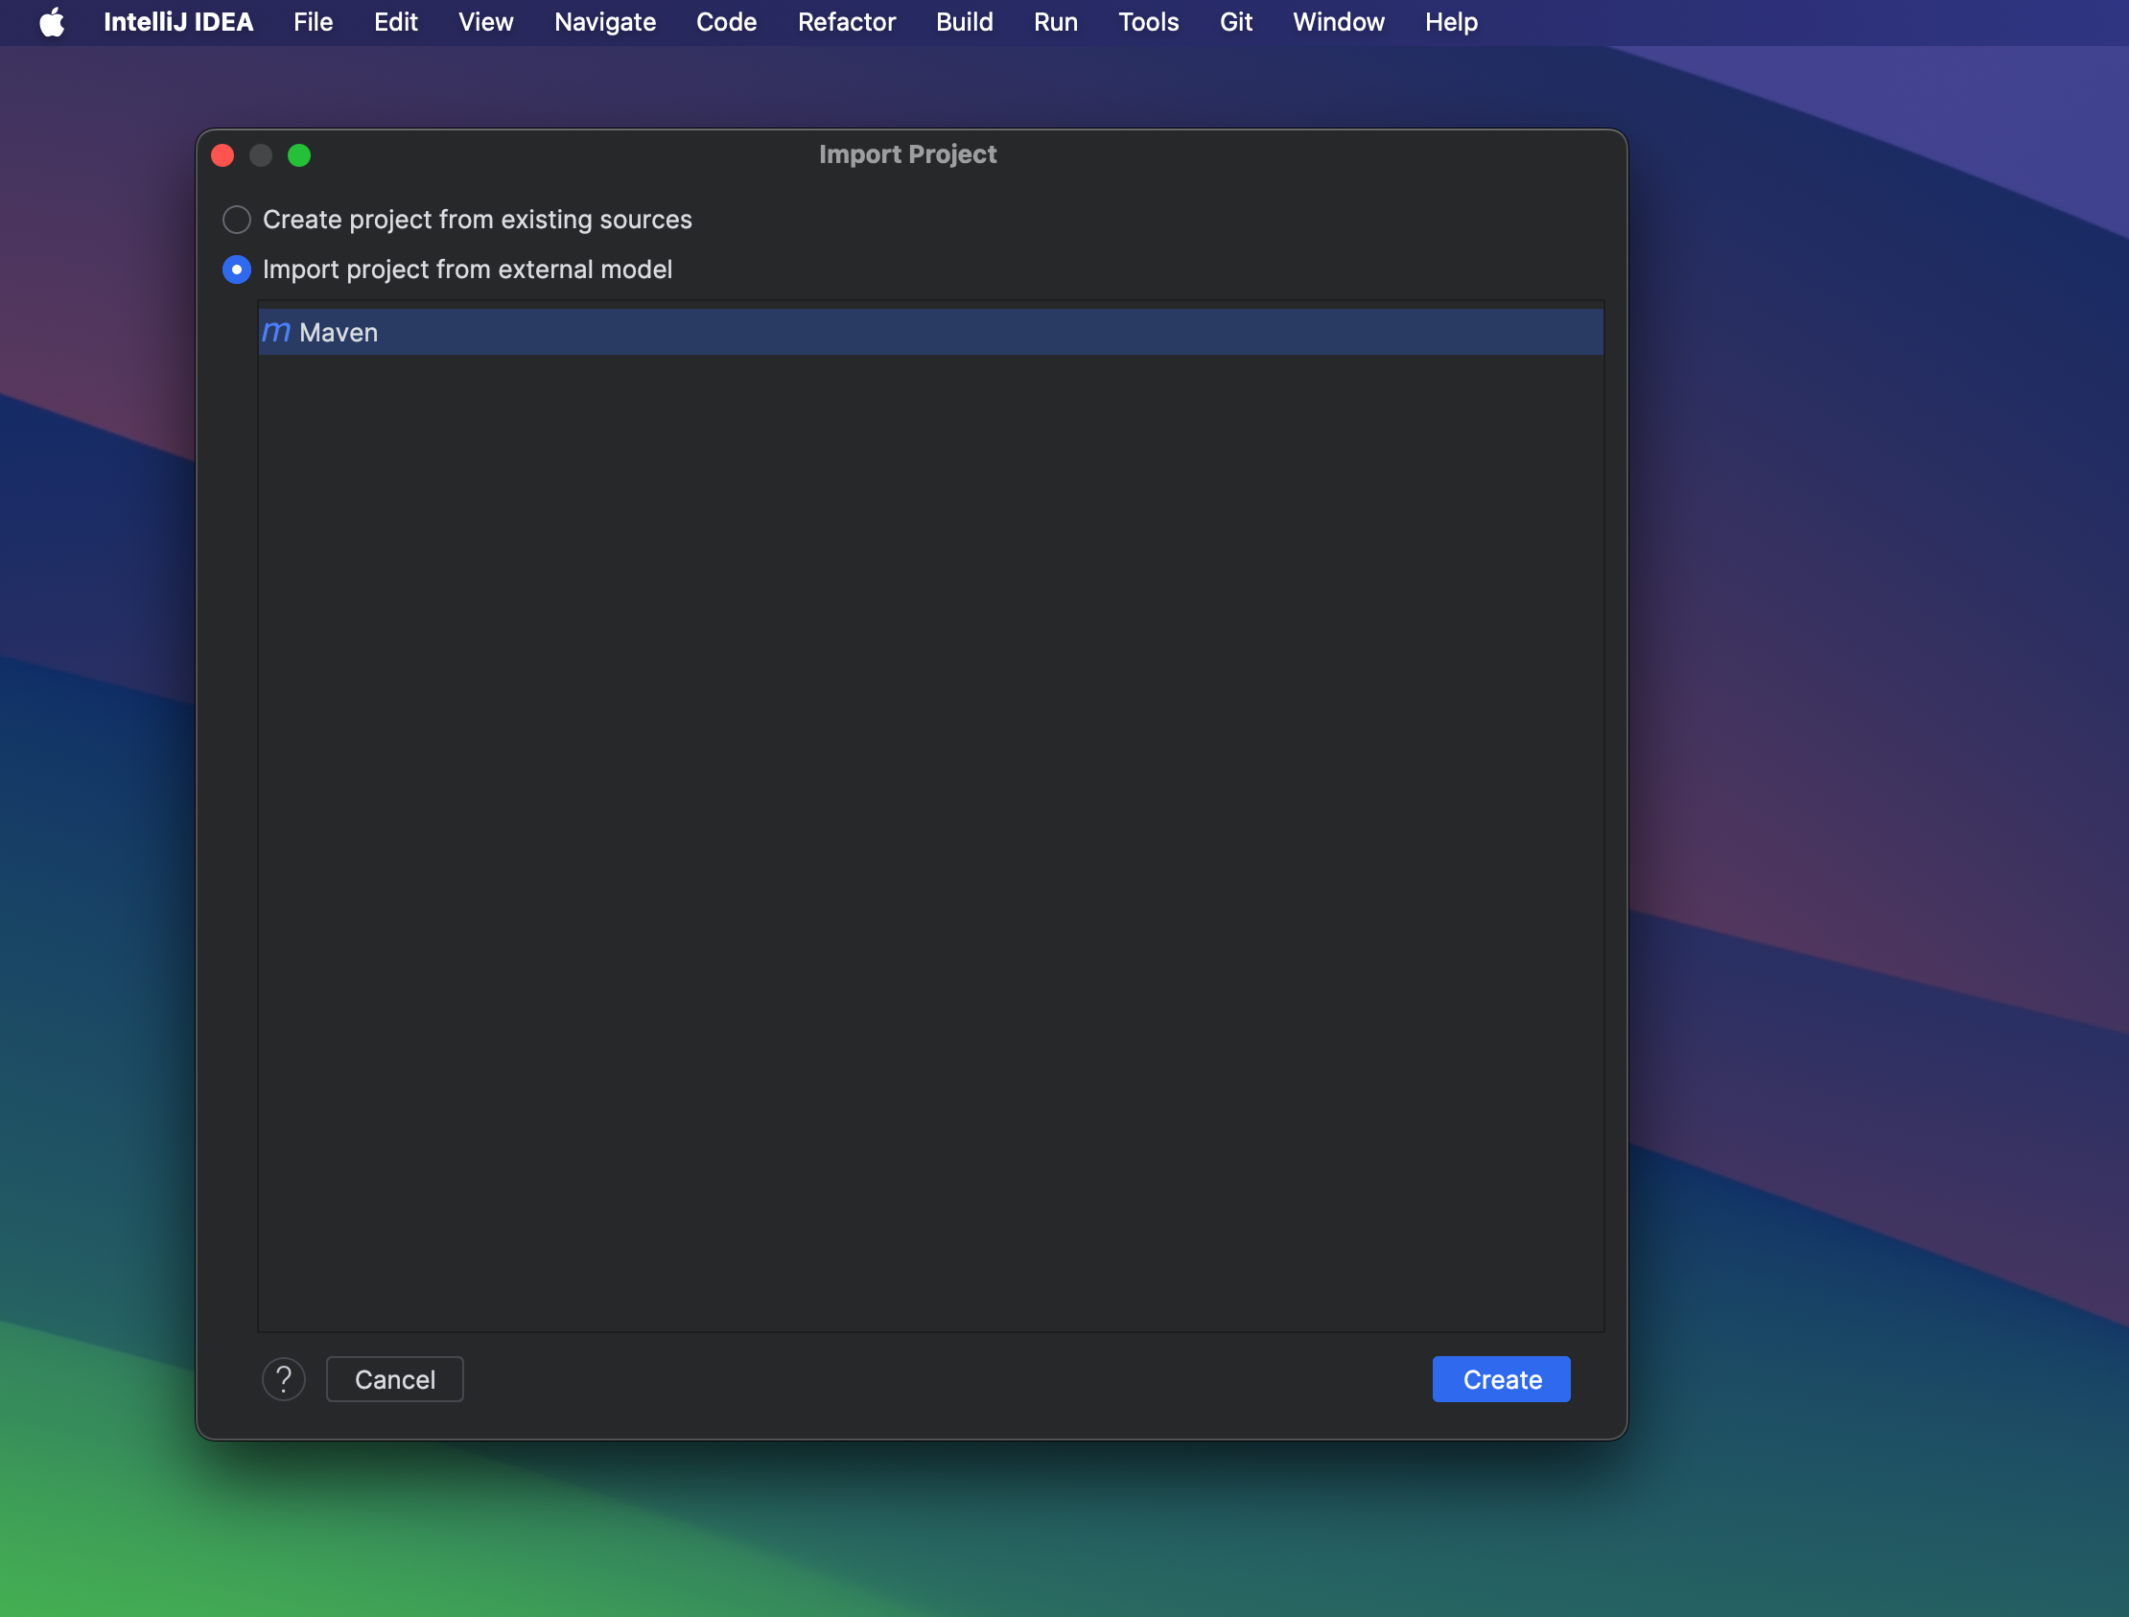This screenshot has width=2129, height=1617.
Task: Open the IntelliJ IDEA application menu
Action: (178, 22)
